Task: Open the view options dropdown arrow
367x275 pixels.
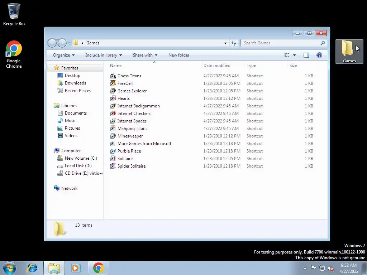Action: pos(295,55)
